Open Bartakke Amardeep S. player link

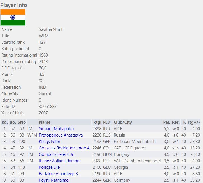[59, 174]
